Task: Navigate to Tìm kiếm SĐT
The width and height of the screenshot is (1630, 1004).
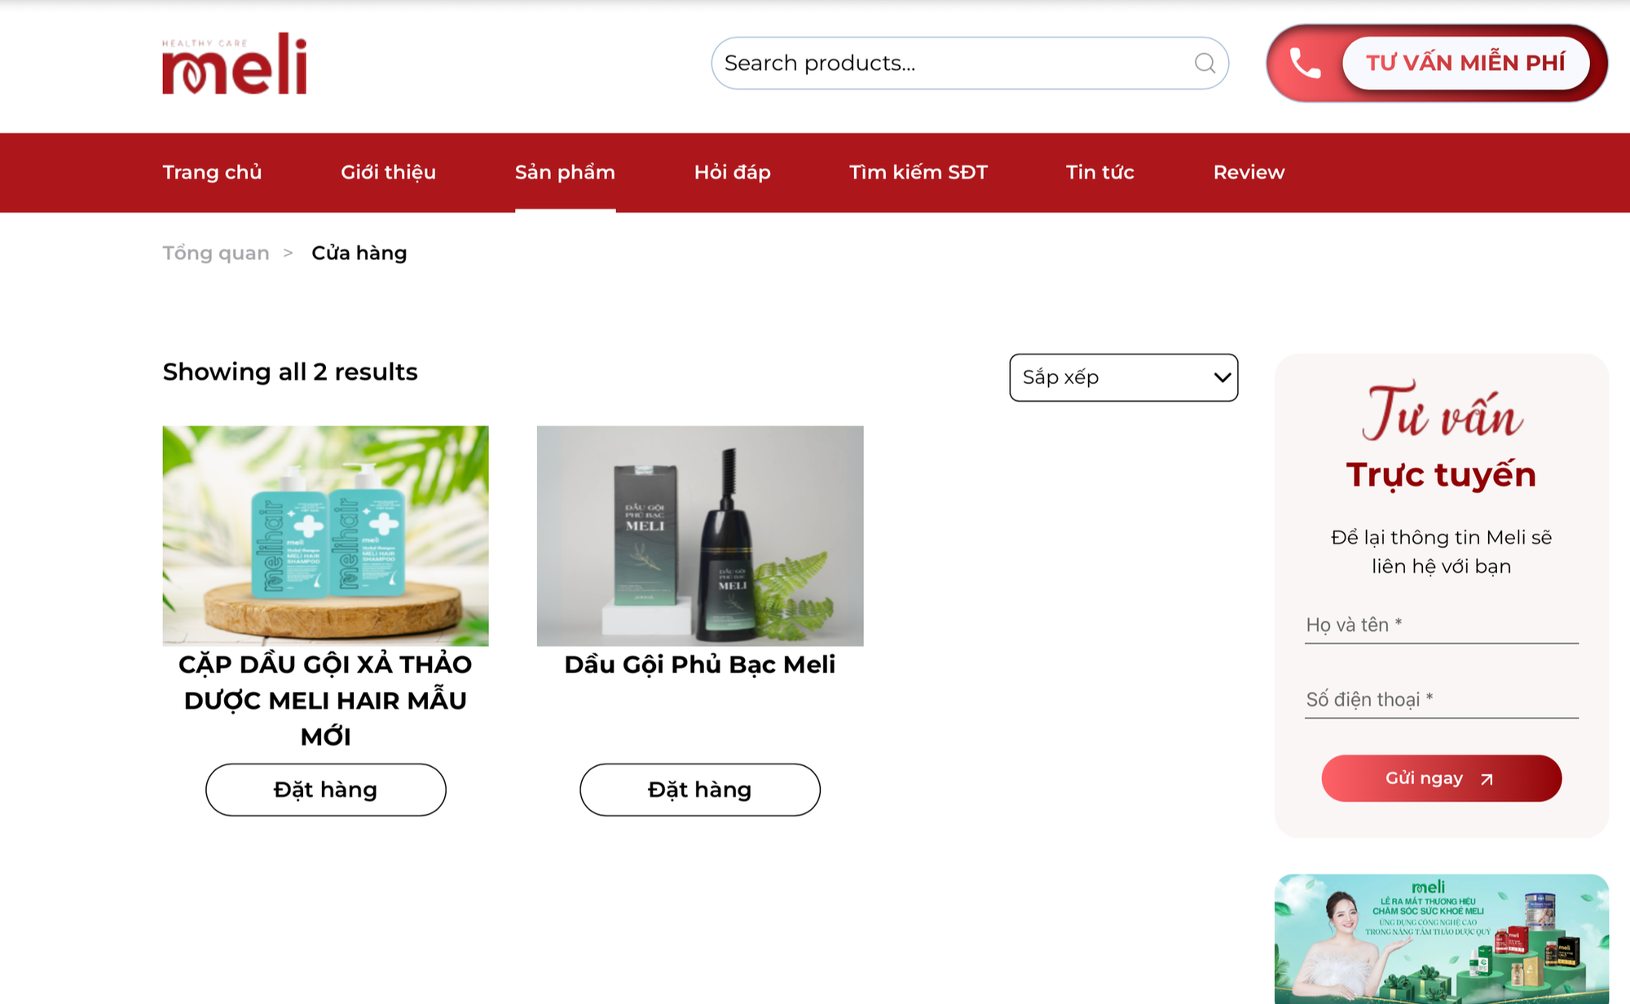Action: [918, 172]
